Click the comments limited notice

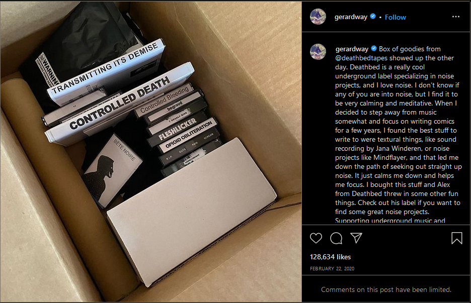pos(386,289)
